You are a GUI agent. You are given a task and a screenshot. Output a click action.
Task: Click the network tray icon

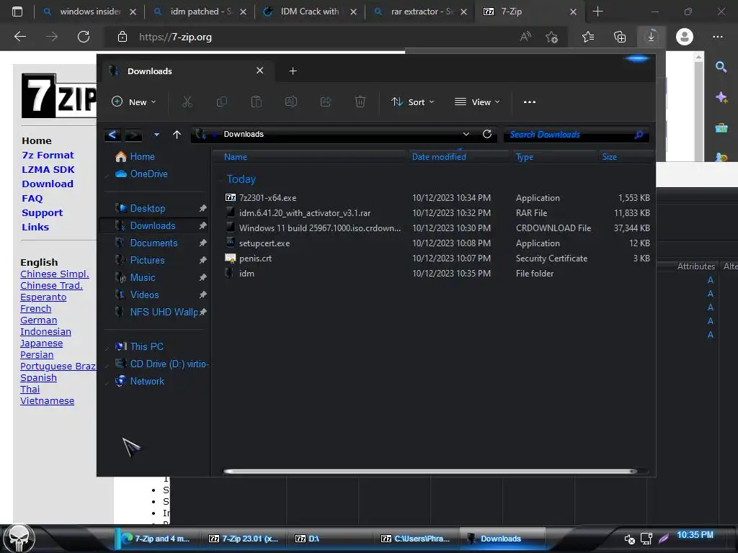pos(646,539)
